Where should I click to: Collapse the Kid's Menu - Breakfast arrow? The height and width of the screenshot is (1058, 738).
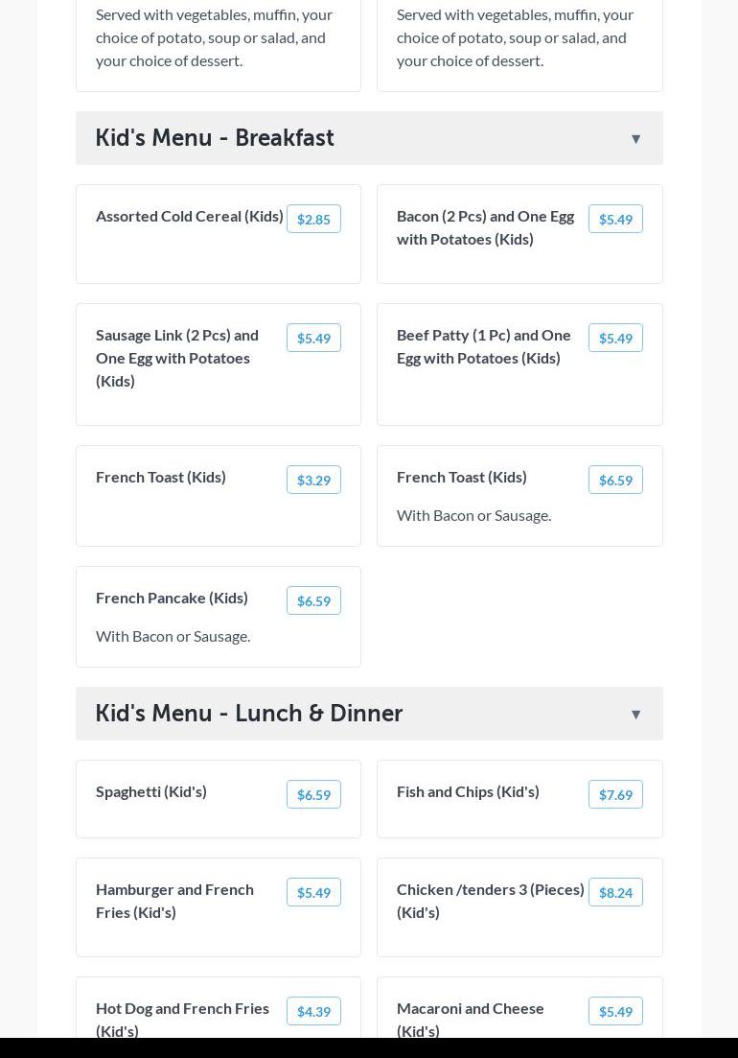[635, 139]
